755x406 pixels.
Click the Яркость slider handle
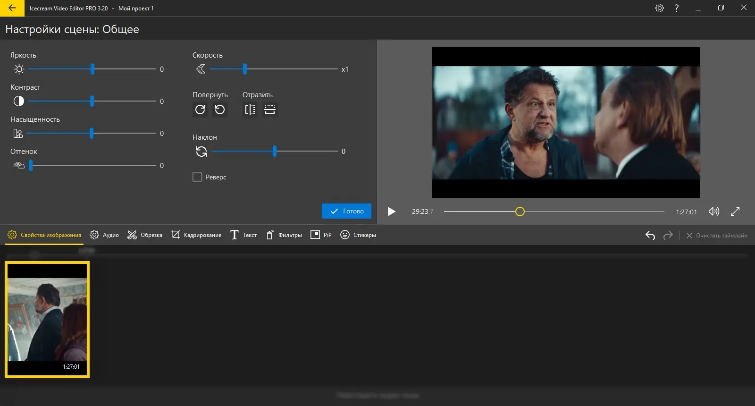click(92, 69)
